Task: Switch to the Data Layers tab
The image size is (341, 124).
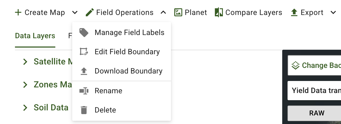Action: (35, 36)
